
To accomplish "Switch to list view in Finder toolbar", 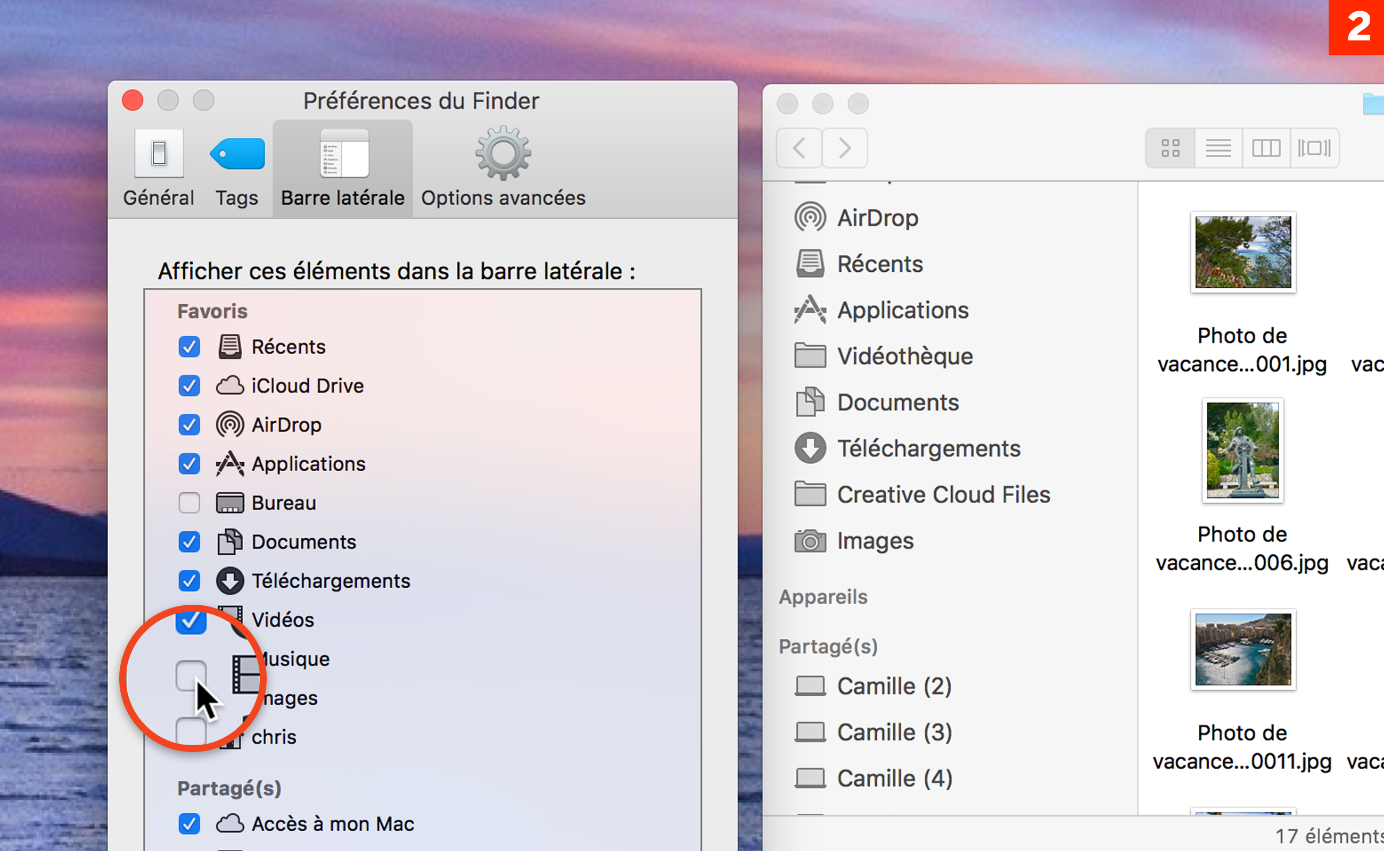I will pyautogui.click(x=1218, y=148).
